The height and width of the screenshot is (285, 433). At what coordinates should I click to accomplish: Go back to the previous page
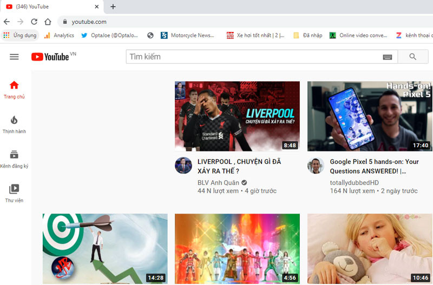(x=6, y=22)
